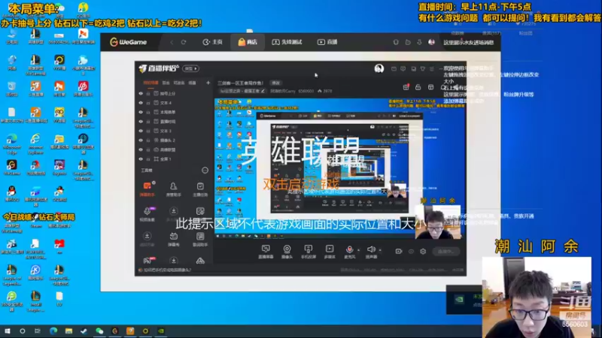The height and width of the screenshot is (338, 602).
Task: Add 多媒体 media source
Action: tap(330, 252)
